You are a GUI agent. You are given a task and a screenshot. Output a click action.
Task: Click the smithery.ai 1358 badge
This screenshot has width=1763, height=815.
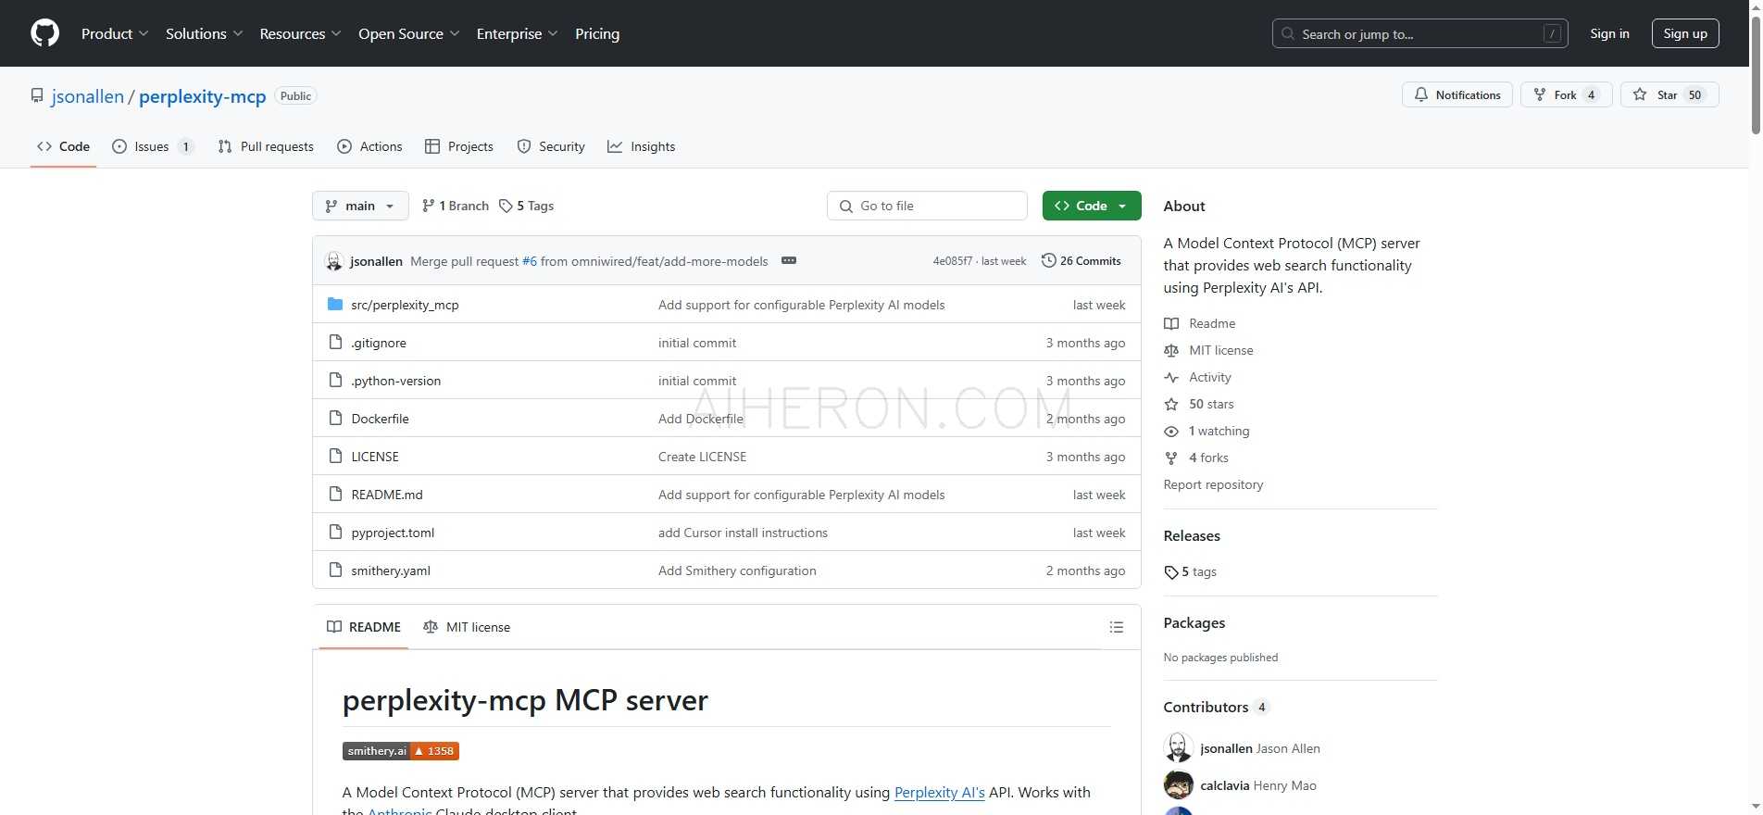click(401, 751)
